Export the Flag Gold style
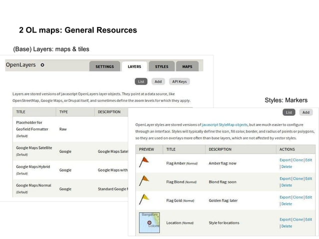Screen dimensions: 319x239 click(285, 197)
